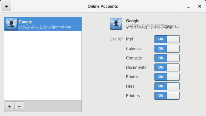Click the Documents label
Screen dimensions: 206x116
pyautogui.click(x=136, y=67)
